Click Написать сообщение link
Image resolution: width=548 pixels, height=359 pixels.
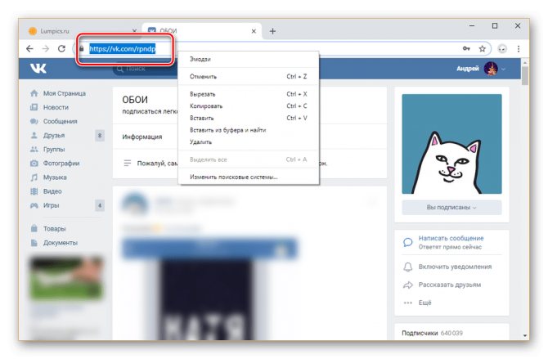pos(451,238)
